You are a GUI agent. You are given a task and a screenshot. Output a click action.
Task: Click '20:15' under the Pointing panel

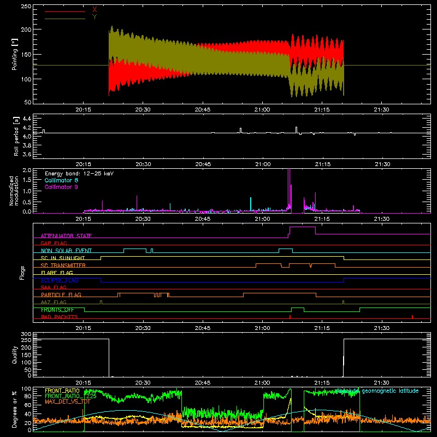click(83, 110)
